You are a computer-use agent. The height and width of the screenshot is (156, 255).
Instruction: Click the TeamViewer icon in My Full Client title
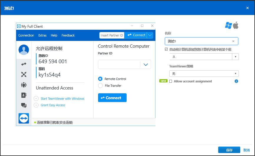click(x=19, y=26)
